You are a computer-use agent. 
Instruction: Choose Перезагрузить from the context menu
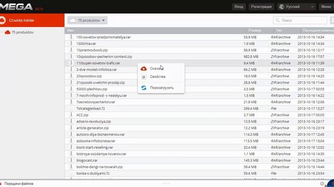[161, 88]
